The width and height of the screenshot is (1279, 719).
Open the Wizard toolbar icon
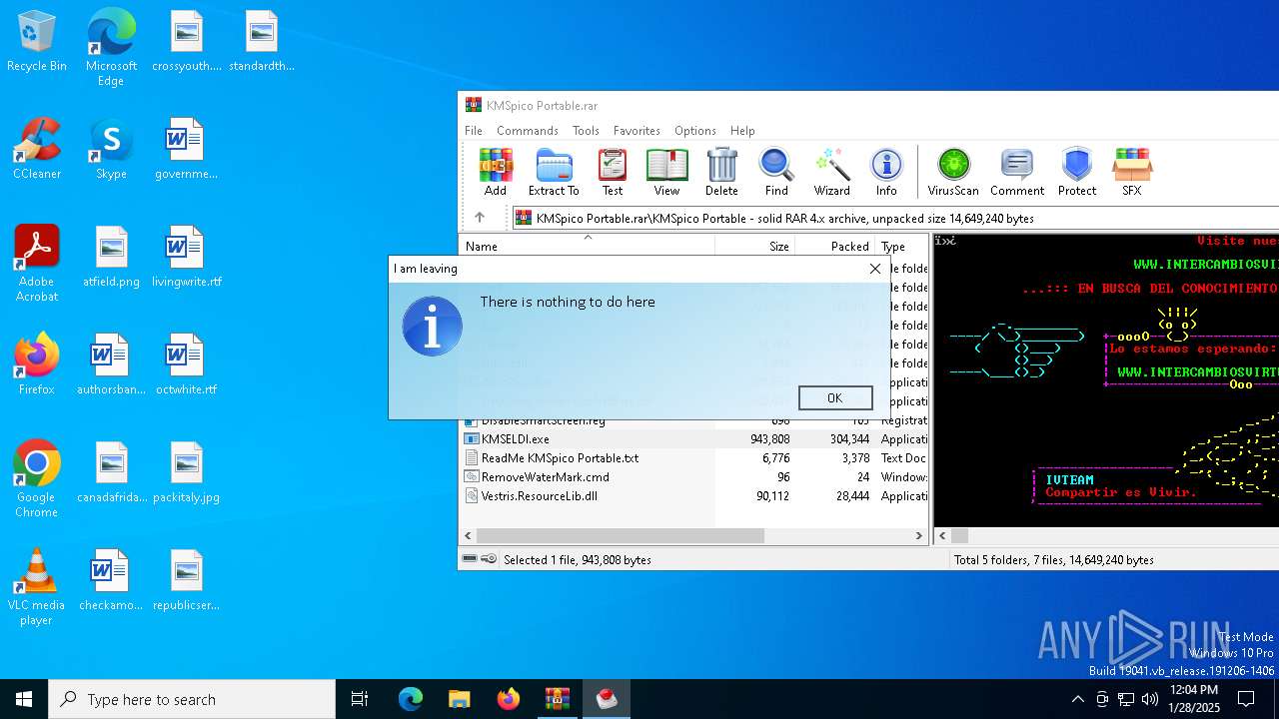tap(831, 172)
